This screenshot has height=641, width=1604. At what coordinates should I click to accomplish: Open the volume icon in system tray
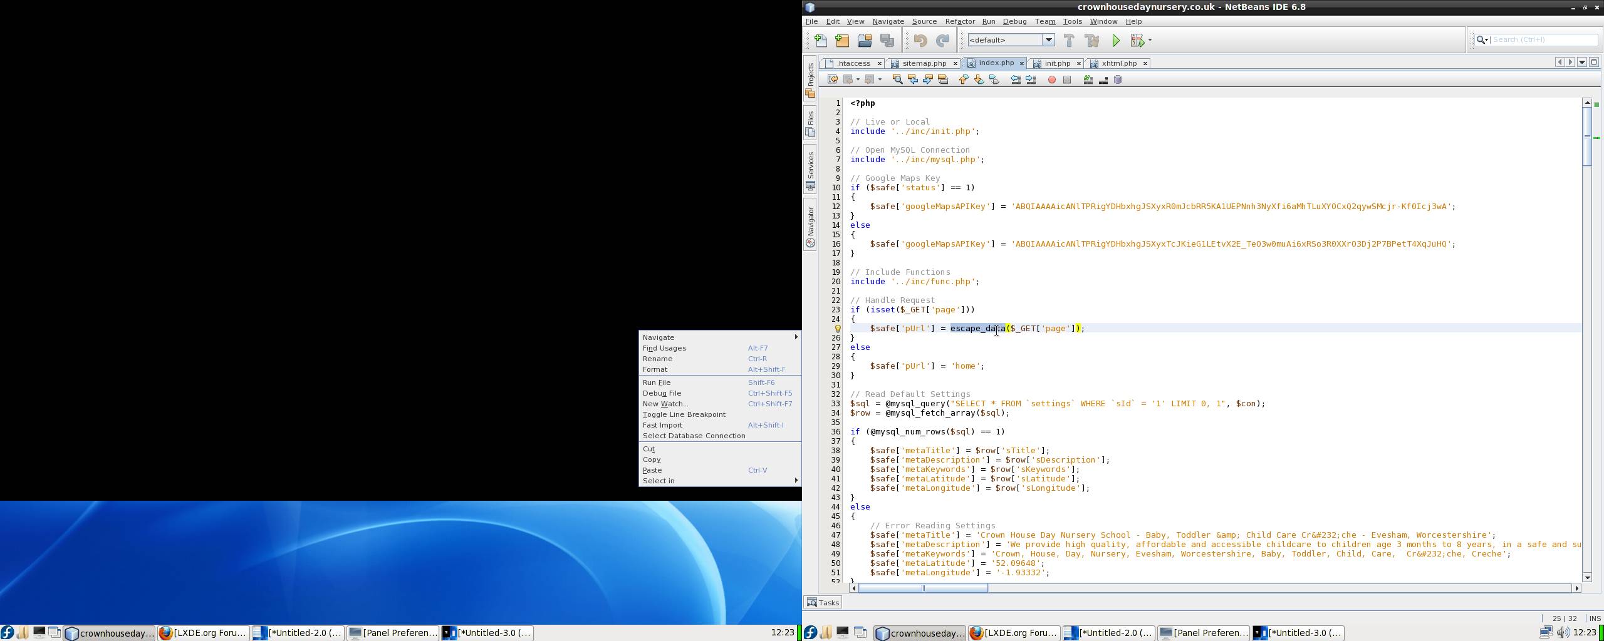(x=1563, y=633)
